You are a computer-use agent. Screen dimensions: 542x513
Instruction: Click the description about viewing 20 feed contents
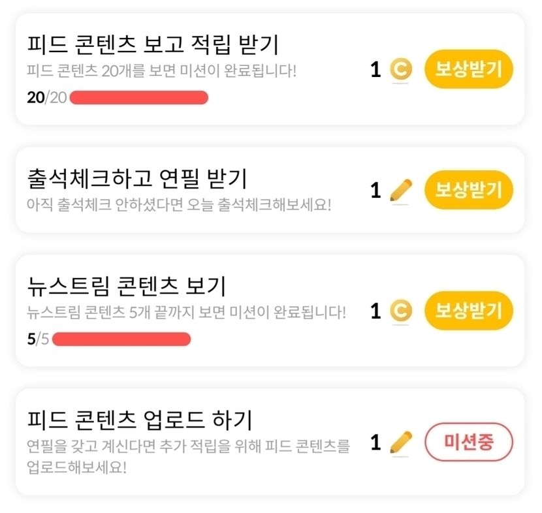click(x=161, y=70)
